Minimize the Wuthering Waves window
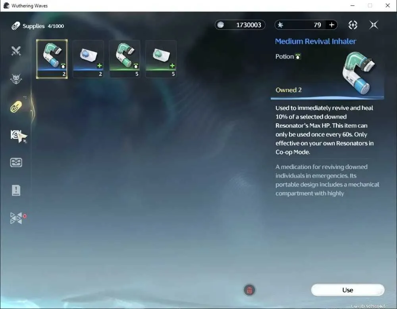The image size is (397, 309). coord(353,6)
